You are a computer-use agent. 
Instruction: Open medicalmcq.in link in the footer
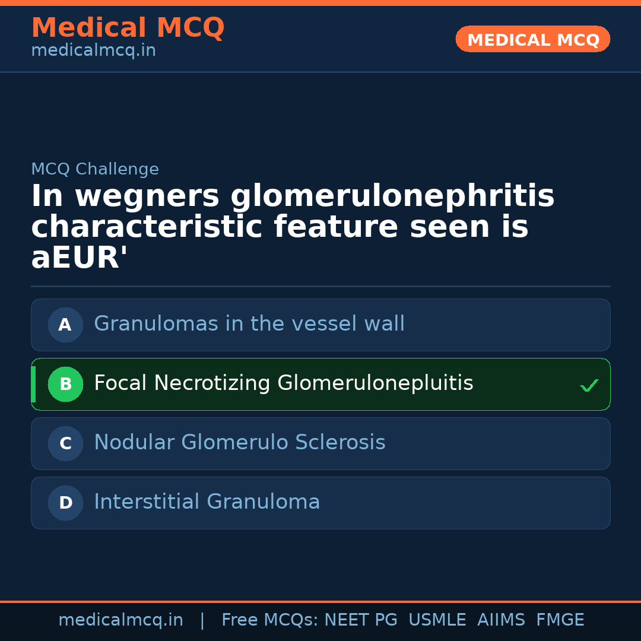coord(120,620)
